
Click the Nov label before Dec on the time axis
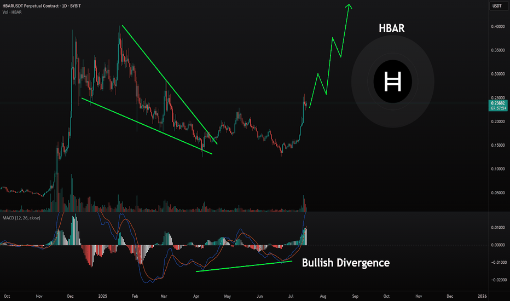point(39,296)
